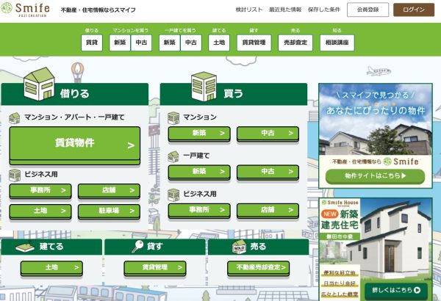
Task: Click 土地 button under 建てる
Action: coord(51,269)
